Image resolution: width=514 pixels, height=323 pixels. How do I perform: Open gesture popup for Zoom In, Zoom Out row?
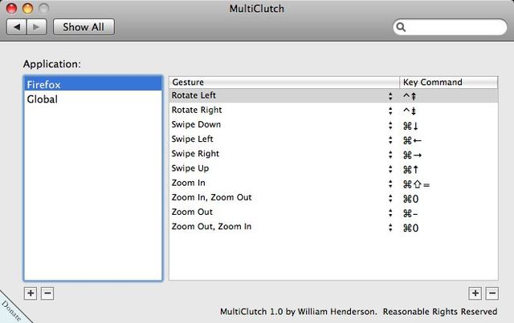390,198
